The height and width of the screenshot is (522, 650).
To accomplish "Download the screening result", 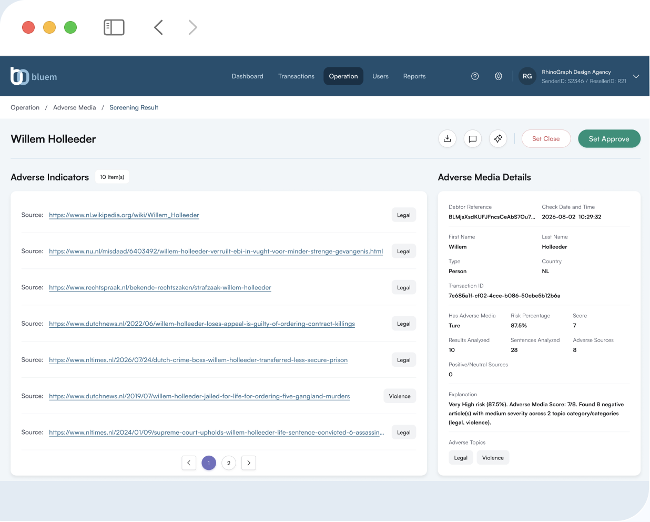I will [x=448, y=139].
